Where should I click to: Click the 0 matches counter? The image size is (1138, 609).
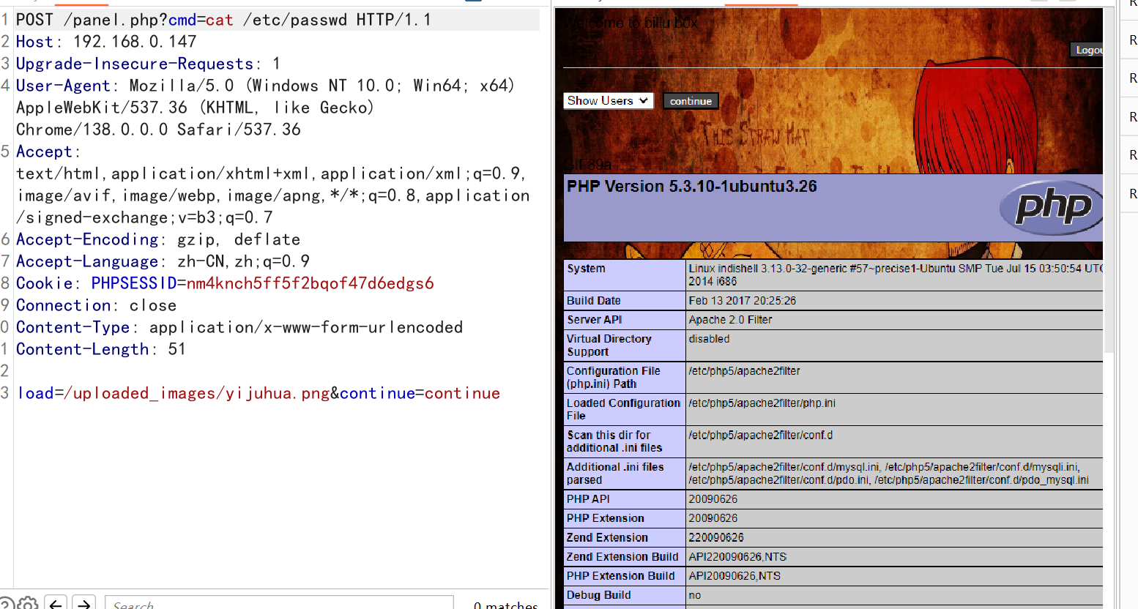pyautogui.click(x=505, y=605)
